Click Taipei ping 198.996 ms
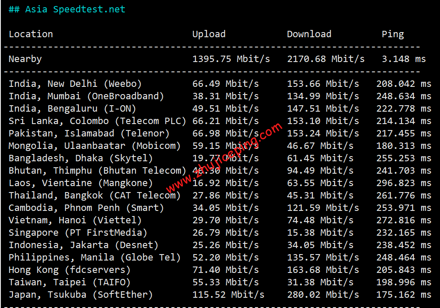440x308 pixels. (x=404, y=282)
